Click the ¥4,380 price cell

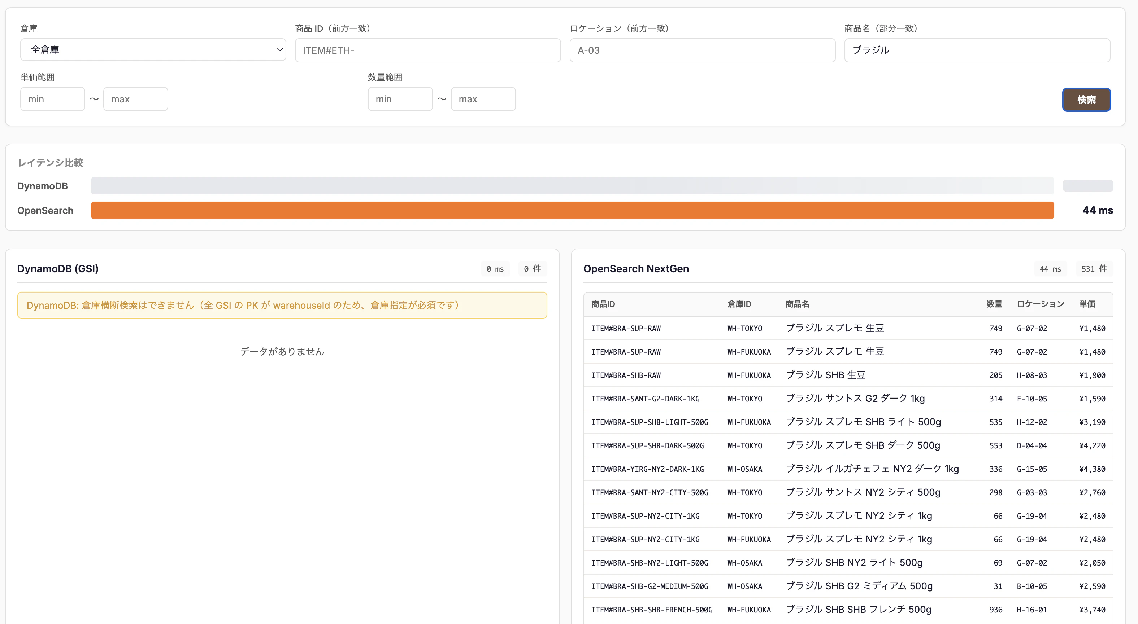click(x=1092, y=469)
